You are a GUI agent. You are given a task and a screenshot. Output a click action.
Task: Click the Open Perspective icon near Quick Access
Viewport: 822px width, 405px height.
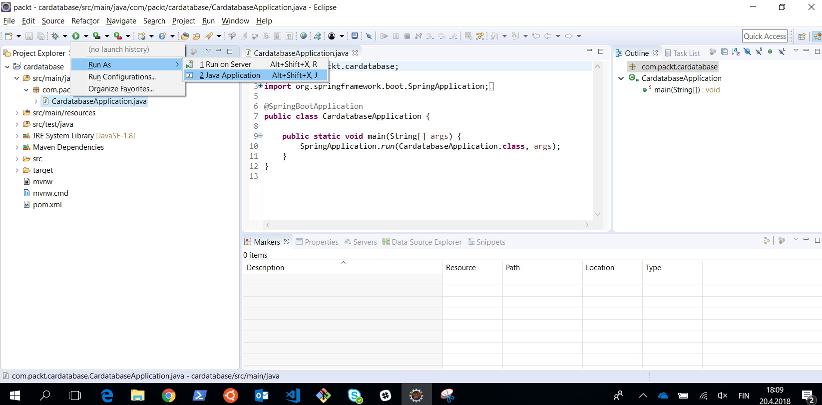(802, 36)
